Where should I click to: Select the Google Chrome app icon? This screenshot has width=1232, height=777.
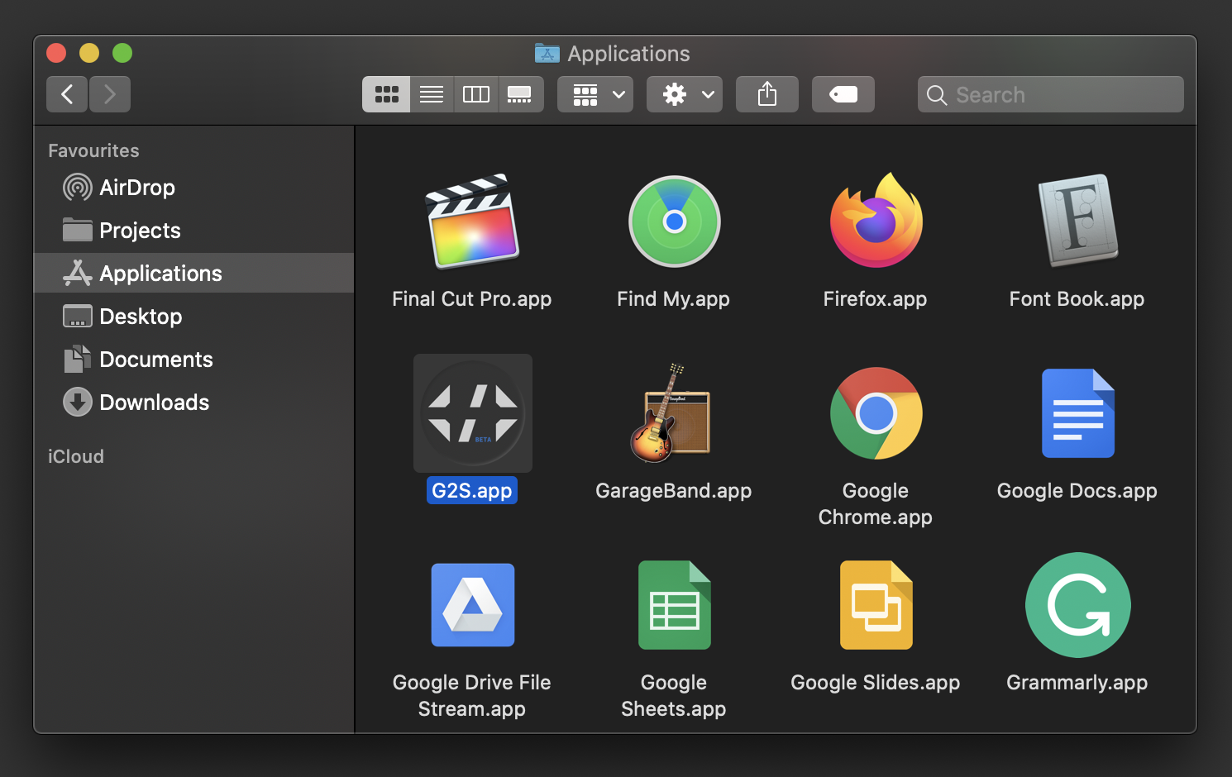pos(876,412)
